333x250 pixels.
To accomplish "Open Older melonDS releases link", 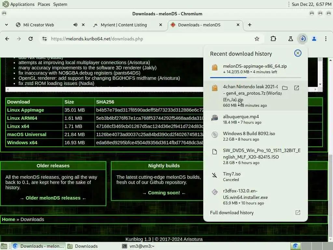I will [53, 198].
